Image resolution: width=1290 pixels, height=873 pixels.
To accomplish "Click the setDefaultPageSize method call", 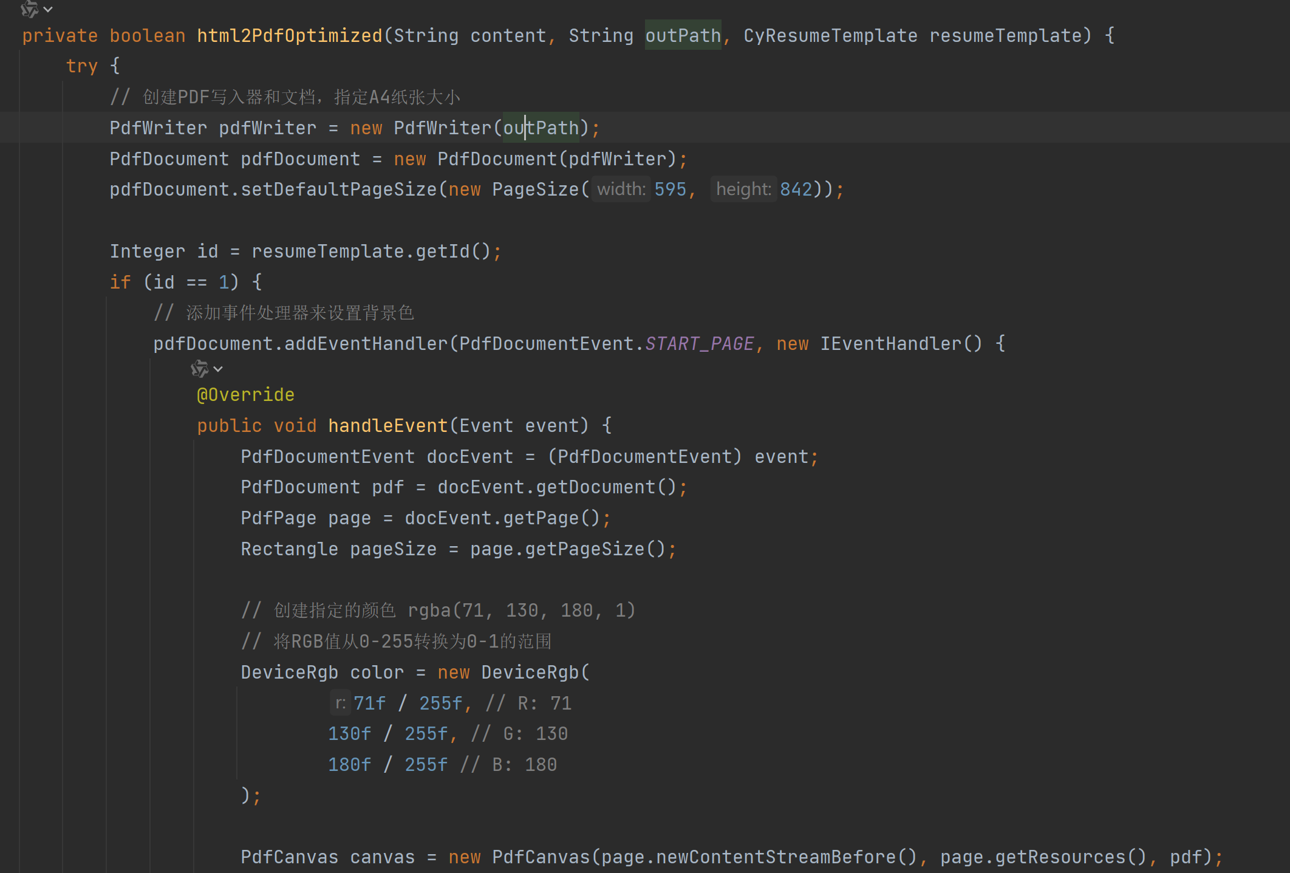I will (x=338, y=190).
